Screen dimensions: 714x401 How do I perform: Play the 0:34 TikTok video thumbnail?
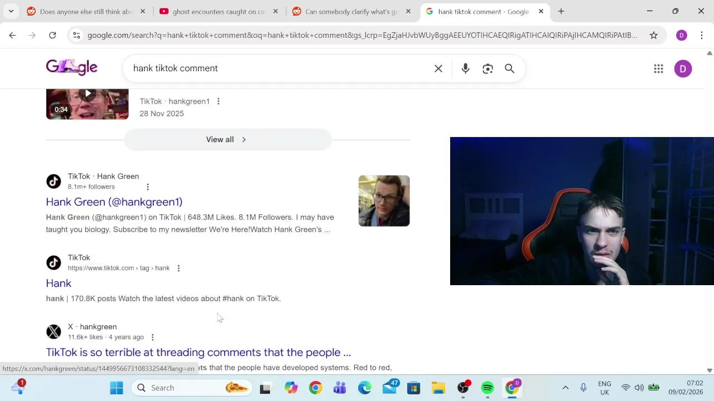point(87,104)
